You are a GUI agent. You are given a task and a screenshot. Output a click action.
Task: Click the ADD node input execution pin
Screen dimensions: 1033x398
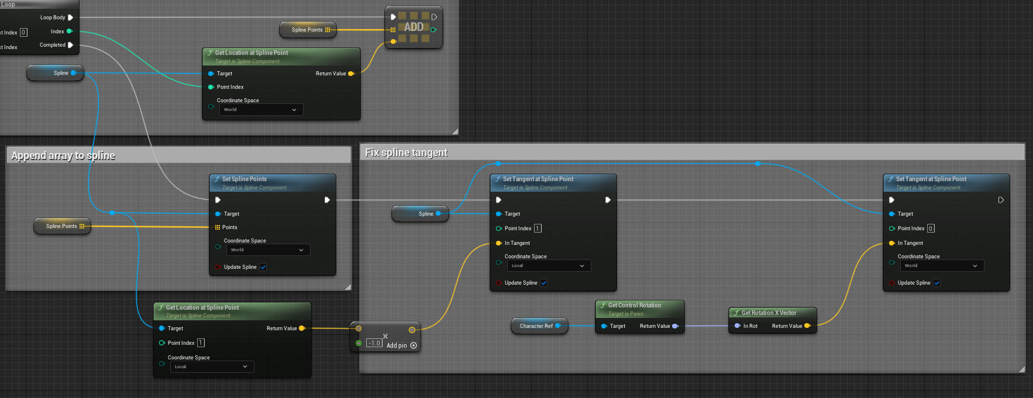[393, 17]
